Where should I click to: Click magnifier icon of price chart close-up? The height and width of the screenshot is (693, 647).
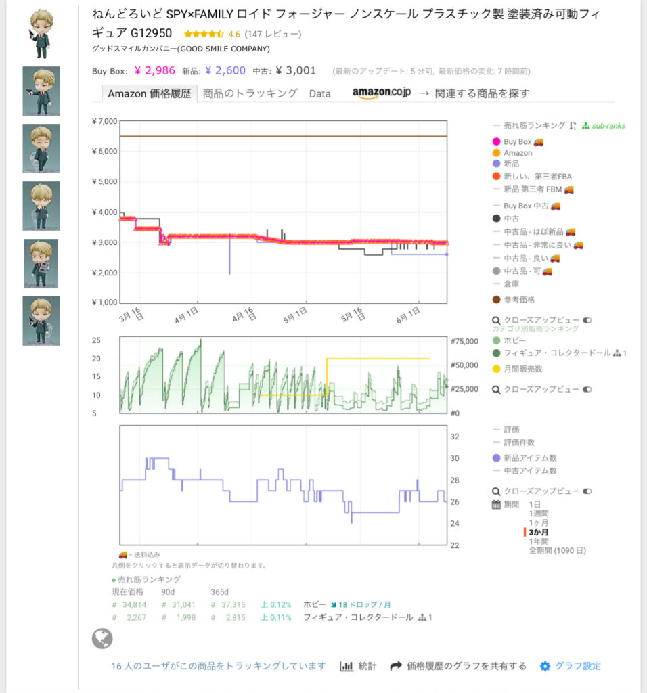(x=496, y=320)
